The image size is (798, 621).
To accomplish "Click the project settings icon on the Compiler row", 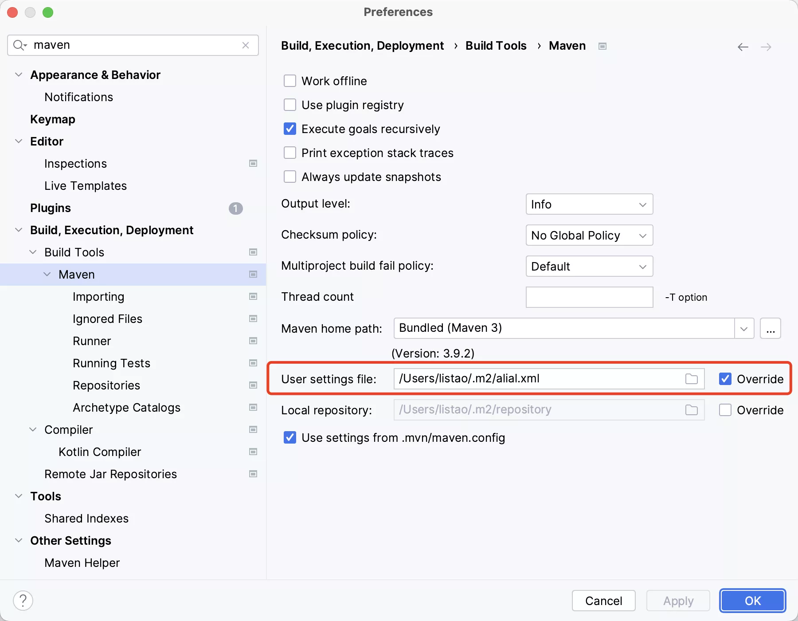I will 253,429.
